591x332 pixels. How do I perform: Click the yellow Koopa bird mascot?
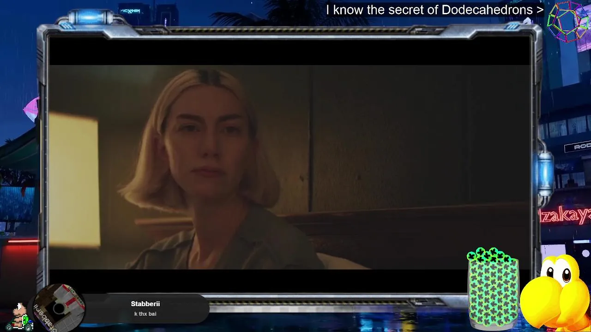pyautogui.click(x=556, y=293)
